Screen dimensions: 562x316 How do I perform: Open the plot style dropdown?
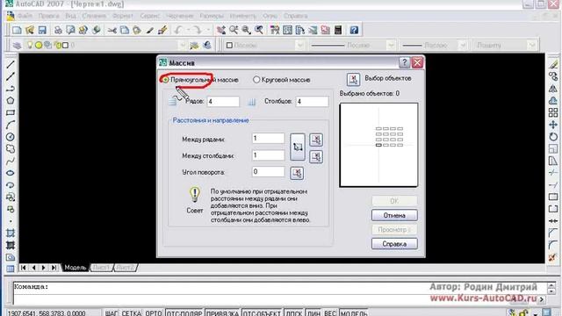(532, 45)
